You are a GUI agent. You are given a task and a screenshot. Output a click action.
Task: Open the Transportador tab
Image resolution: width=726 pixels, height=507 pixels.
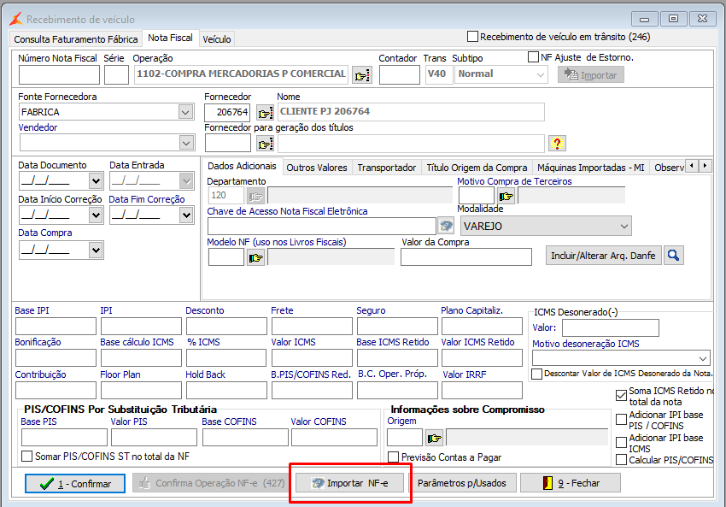pyautogui.click(x=386, y=168)
